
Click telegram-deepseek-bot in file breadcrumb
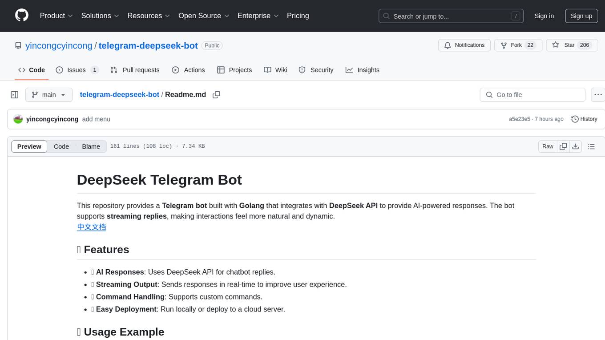point(120,95)
